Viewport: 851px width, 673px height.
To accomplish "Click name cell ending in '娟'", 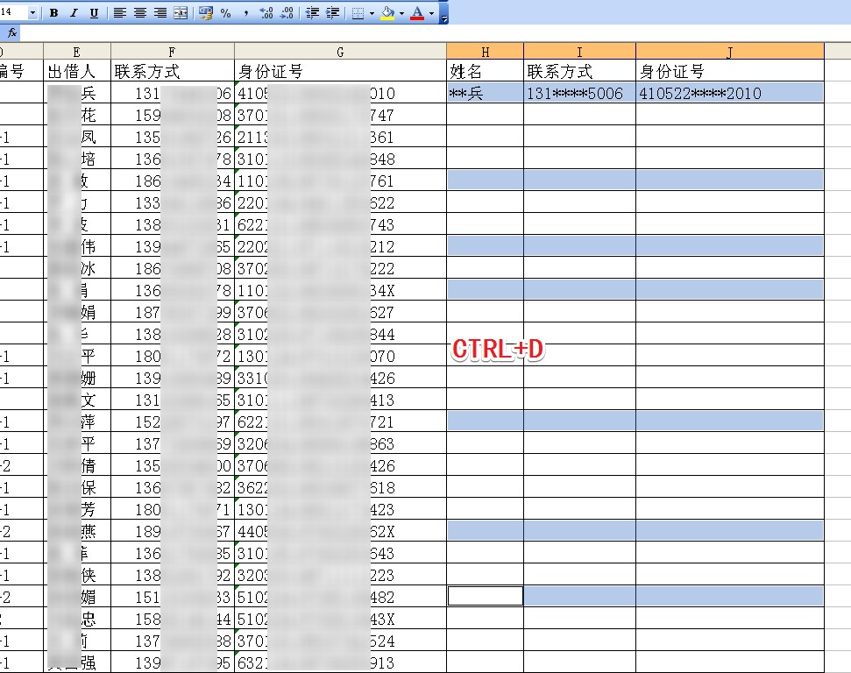I will tap(76, 312).
